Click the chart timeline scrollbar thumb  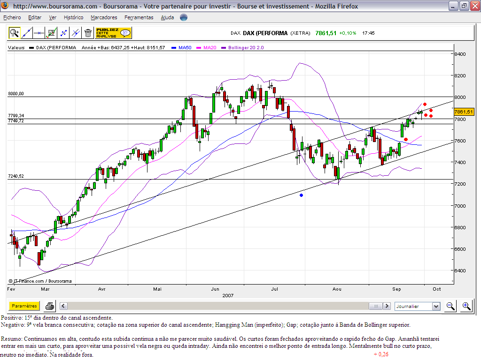coord(376,306)
